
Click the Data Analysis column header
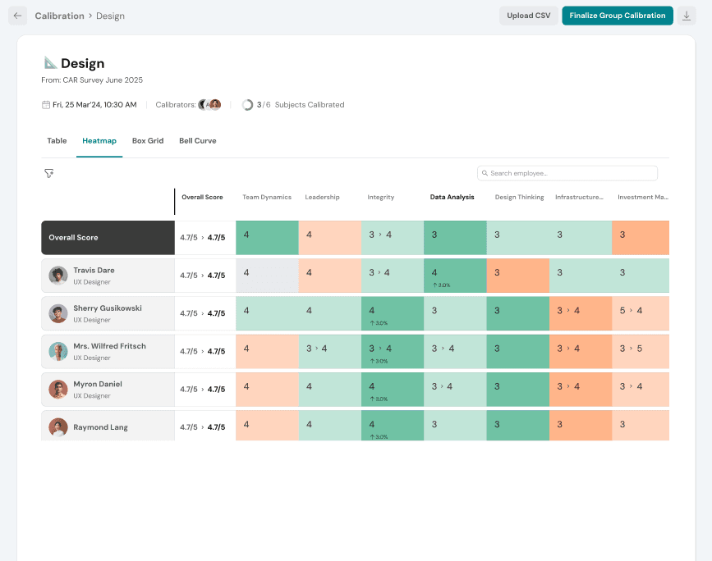click(x=452, y=198)
